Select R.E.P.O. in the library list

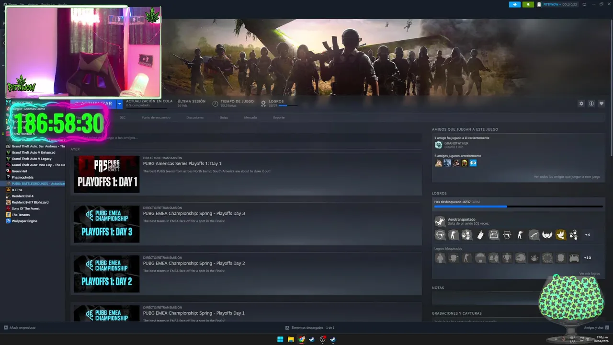pyautogui.click(x=17, y=190)
